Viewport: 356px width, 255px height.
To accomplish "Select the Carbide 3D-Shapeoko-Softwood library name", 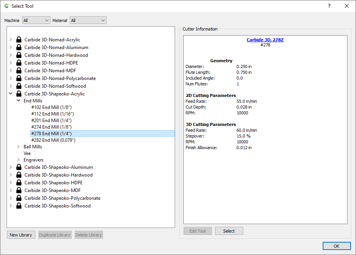I will (x=57, y=206).
